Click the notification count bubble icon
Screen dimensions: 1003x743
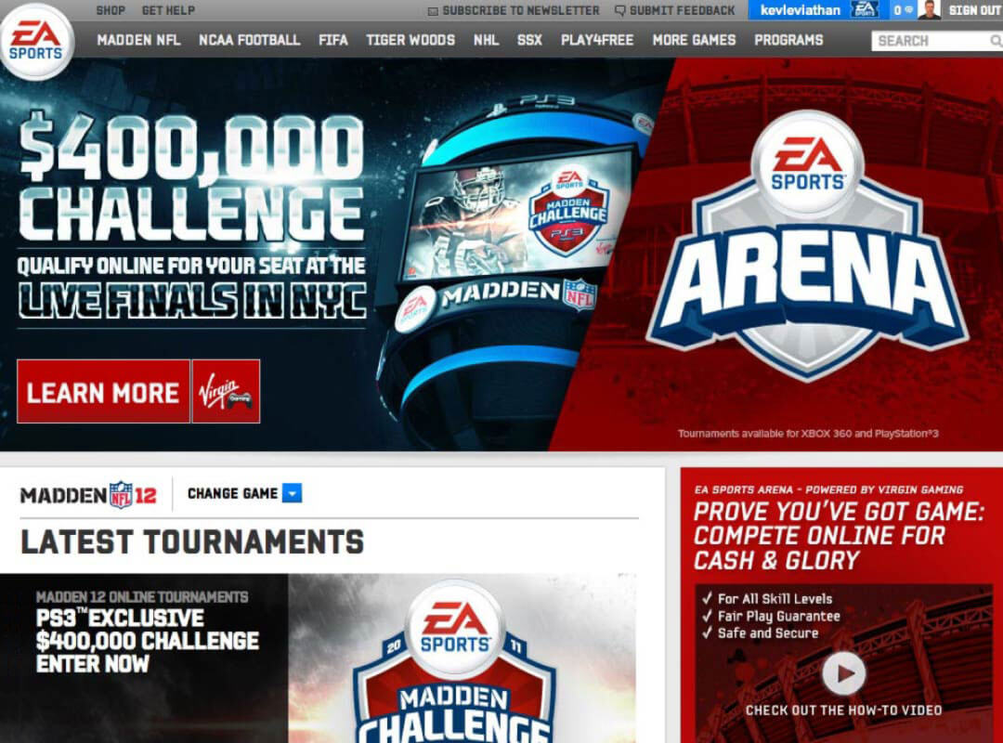tap(902, 10)
